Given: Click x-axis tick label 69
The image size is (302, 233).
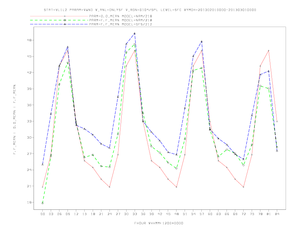Looking at the screenshot, I should click(x=235, y=214).
